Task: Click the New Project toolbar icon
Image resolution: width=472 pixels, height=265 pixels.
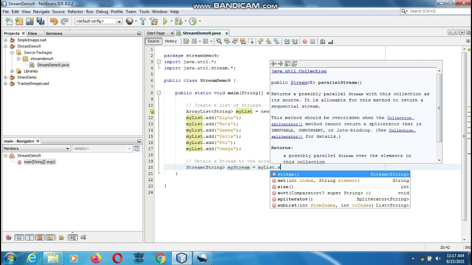Action: [19, 21]
